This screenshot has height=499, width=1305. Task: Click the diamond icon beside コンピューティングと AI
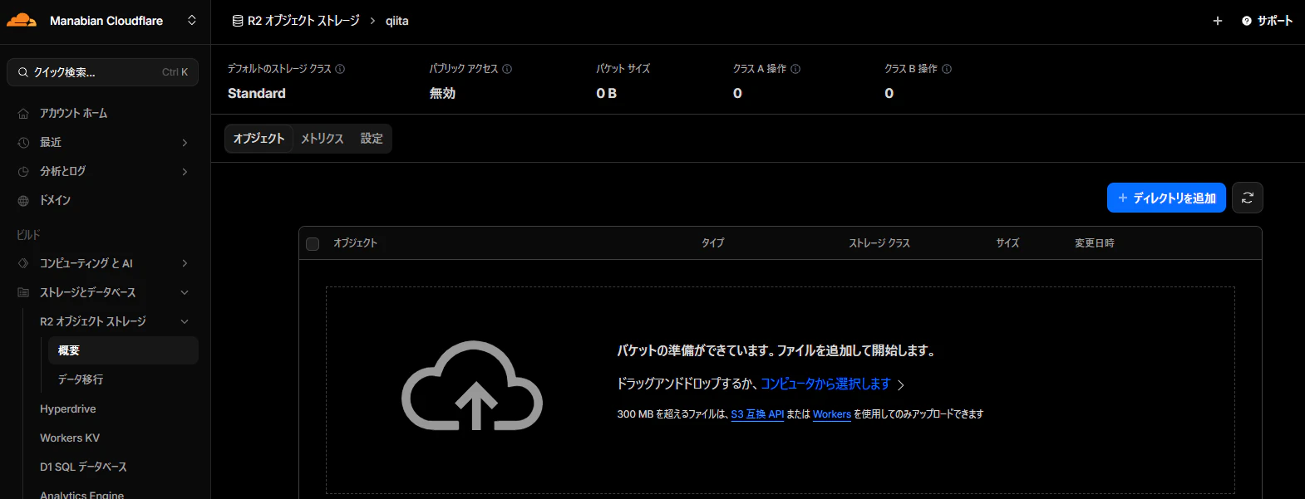pos(23,263)
